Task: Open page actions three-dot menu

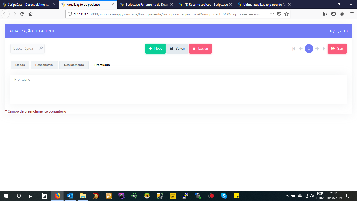Action: coord(272,14)
